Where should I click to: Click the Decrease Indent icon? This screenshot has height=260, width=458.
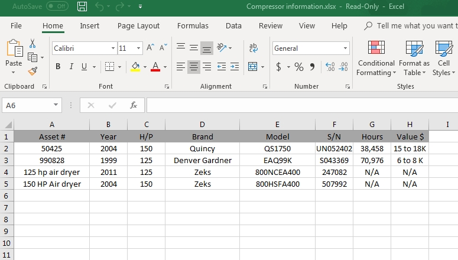tap(222, 67)
